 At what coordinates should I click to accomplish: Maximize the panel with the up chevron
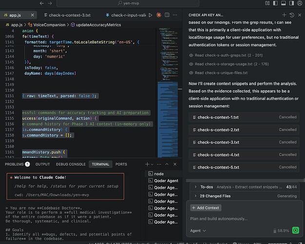(x=167, y=164)
